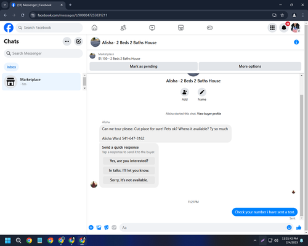Go to Marketplace icon in top navigation
This screenshot has height=246, width=308.
pyautogui.click(x=180, y=28)
